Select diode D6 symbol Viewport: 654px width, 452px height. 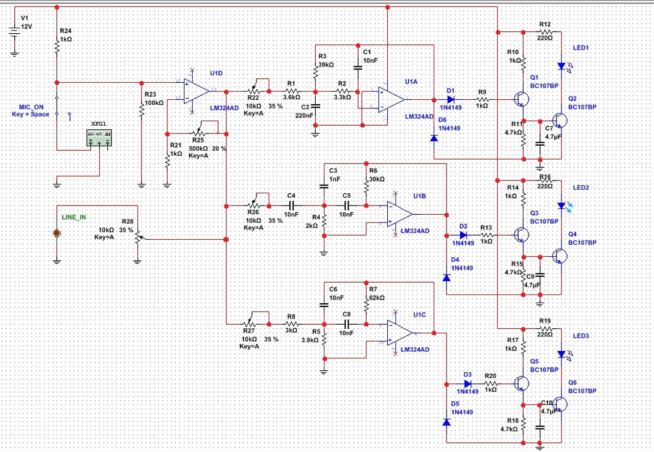434,138
